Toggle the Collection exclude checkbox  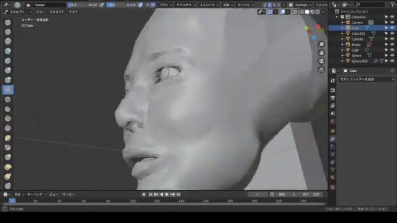coord(342,17)
